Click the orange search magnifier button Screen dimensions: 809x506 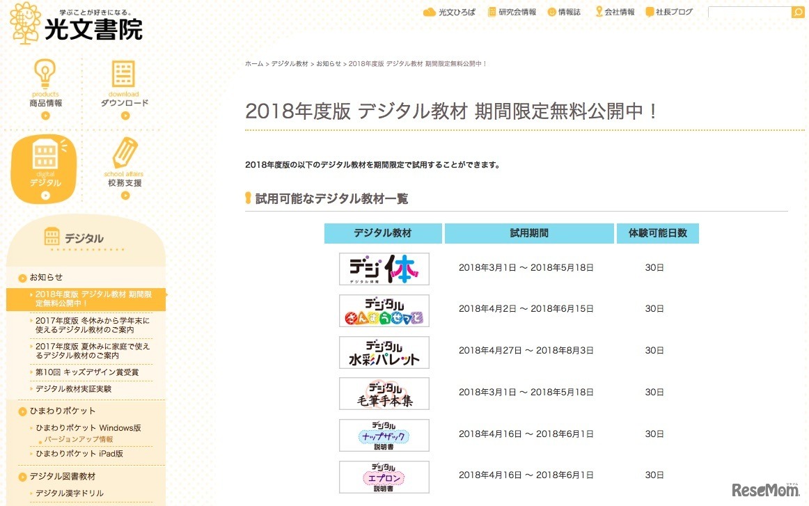pyautogui.click(x=798, y=13)
